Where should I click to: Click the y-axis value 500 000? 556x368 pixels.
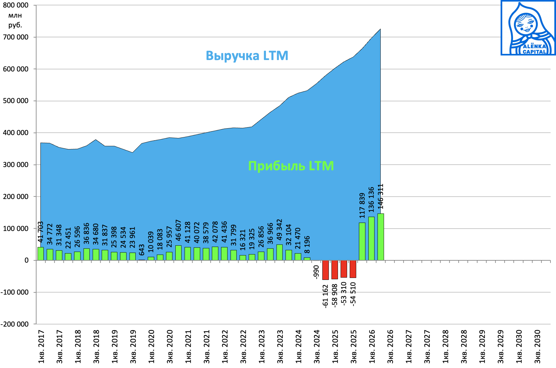click(x=16, y=101)
